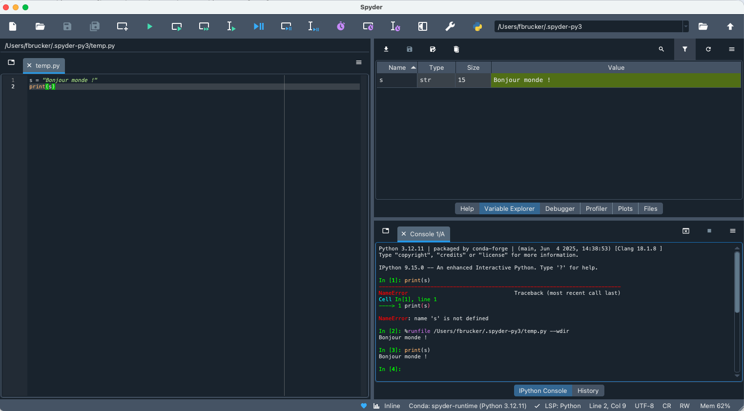Select the Variable Explorer tab
Image resolution: width=744 pixels, height=411 pixels.
coord(509,208)
